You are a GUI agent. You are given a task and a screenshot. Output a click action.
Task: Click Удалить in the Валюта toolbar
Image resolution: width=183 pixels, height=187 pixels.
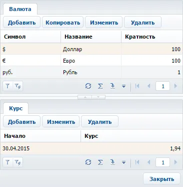(x=142, y=23)
